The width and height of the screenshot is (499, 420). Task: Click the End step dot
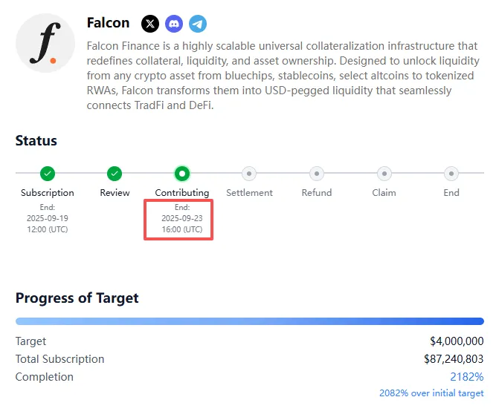tap(451, 174)
